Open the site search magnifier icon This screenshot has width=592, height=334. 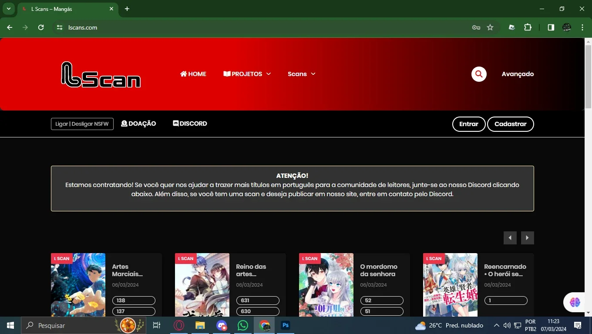[x=479, y=74]
